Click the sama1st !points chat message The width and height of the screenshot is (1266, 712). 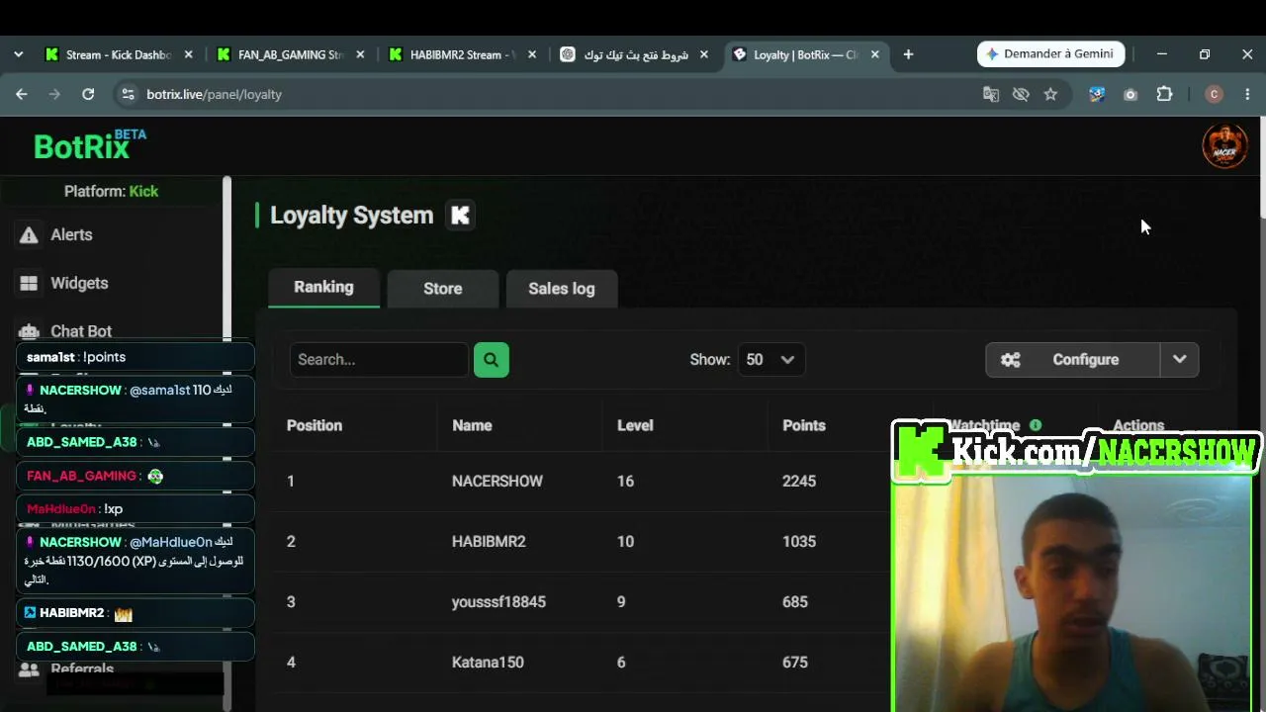tap(136, 357)
